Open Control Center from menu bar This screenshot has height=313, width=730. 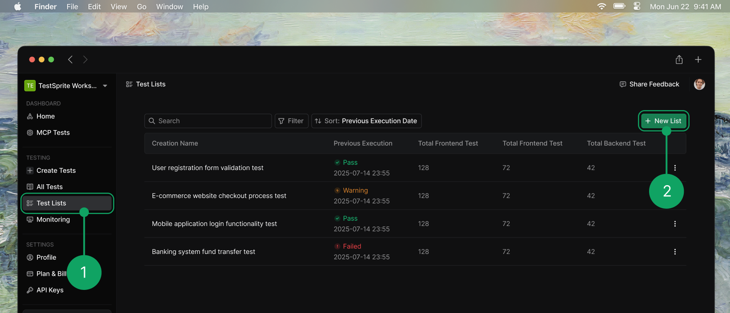pyautogui.click(x=637, y=6)
